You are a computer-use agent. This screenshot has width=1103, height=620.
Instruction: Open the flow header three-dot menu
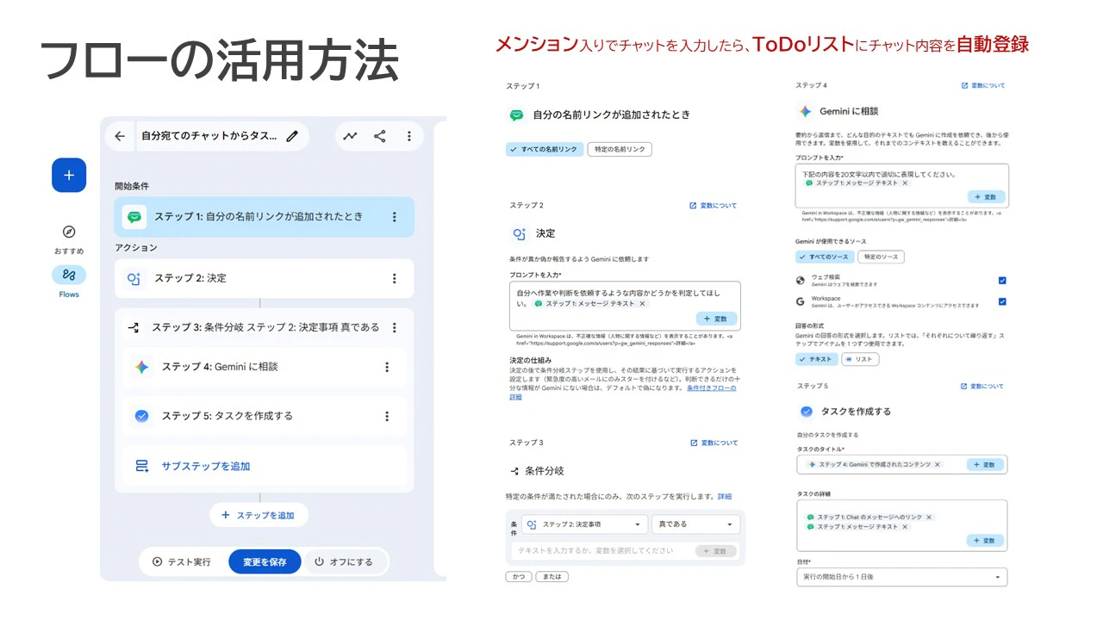click(x=408, y=136)
